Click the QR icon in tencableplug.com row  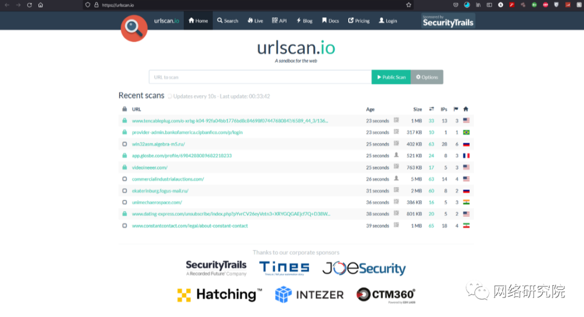pyautogui.click(x=396, y=120)
